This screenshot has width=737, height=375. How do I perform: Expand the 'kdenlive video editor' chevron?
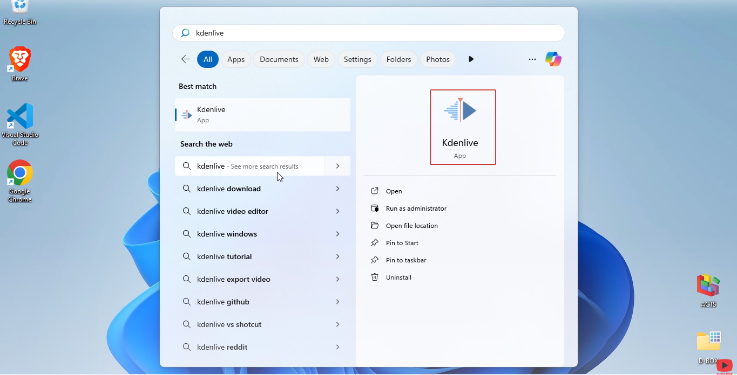[x=337, y=211]
